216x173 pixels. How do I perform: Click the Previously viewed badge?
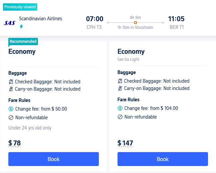coord(20,7)
